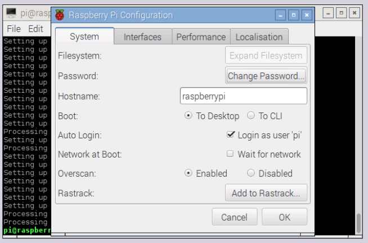Image resolution: width=368 pixels, height=243 pixels.
Task: Open the Performance tab
Action: click(201, 37)
